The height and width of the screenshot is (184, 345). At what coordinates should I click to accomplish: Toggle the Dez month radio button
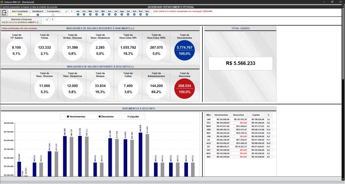(x=147, y=15)
